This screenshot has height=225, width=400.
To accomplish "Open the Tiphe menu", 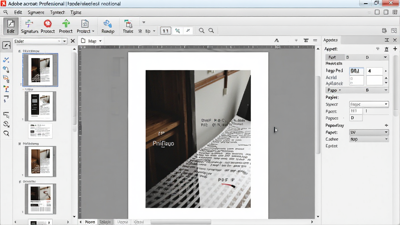I will tap(76, 12).
